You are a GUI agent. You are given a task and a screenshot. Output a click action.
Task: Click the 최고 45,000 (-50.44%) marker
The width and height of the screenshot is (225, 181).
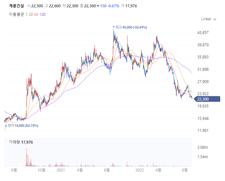click(130, 27)
